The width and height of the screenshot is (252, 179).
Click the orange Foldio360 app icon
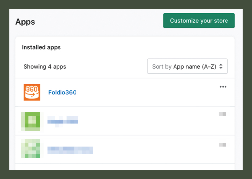pyautogui.click(x=32, y=92)
